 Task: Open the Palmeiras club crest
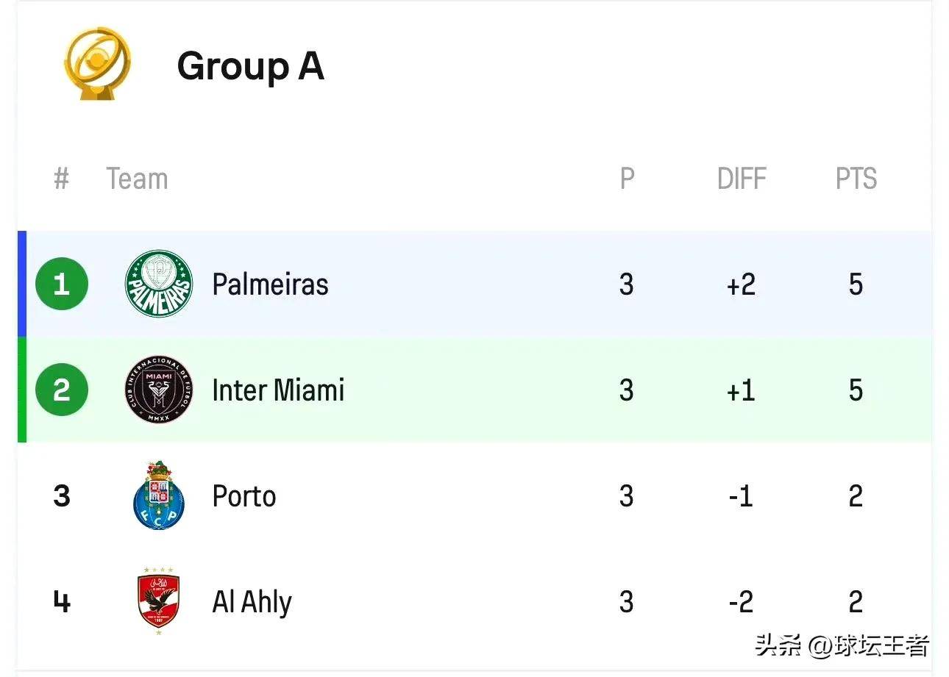pyautogui.click(x=159, y=284)
